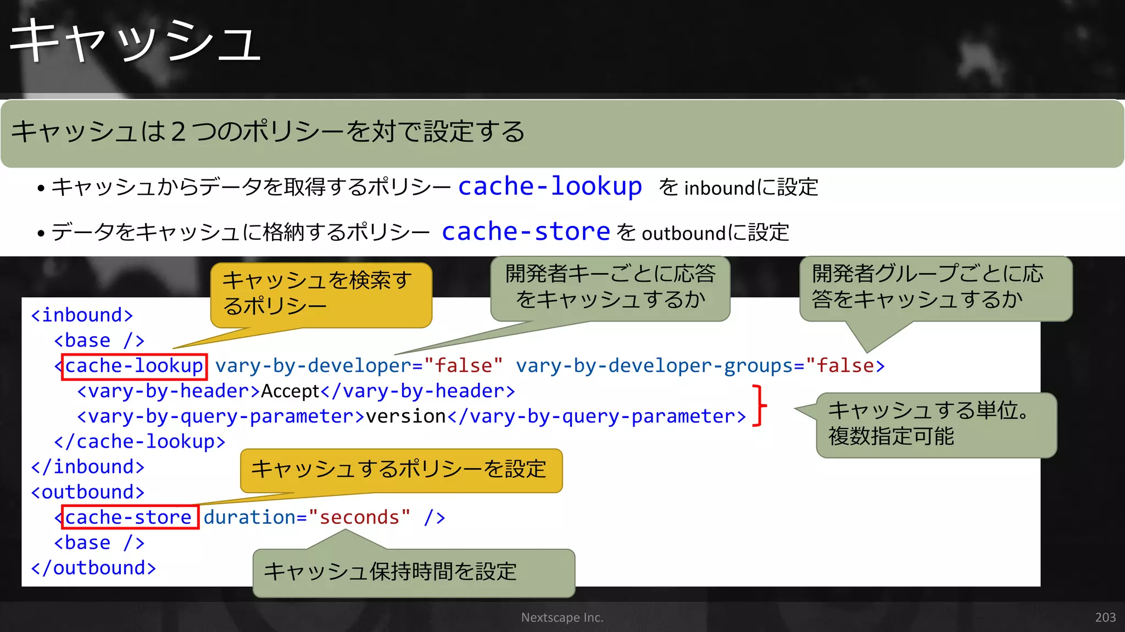1125x632 pixels.
Task: Click the duration="seconds" attribute
Action: (x=307, y=517)
